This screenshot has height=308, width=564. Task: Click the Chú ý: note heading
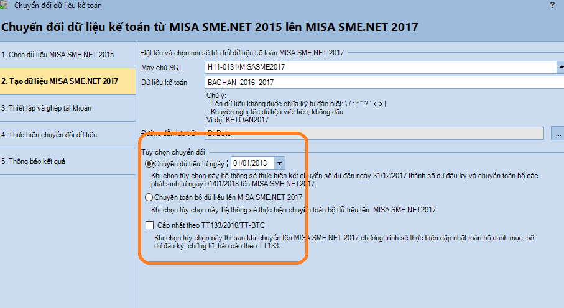[x=216, y=96]
